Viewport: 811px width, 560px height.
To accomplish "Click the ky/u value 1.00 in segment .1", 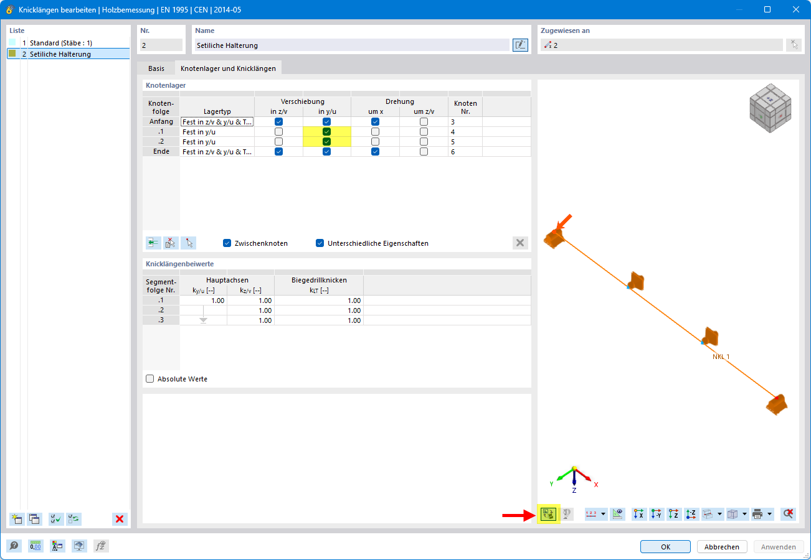I will tap(204, 301).
